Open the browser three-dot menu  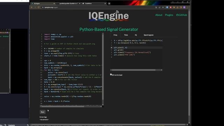pyautogui.click(x=188, y=7)
